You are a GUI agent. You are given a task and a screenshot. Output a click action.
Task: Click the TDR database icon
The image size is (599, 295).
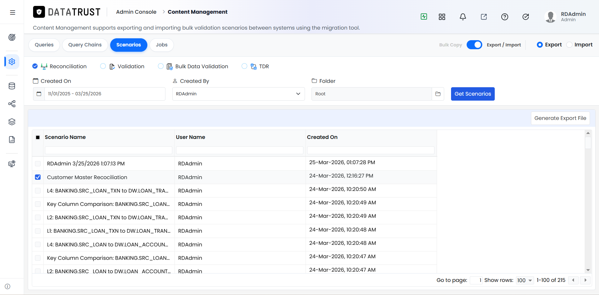(253, 66)
